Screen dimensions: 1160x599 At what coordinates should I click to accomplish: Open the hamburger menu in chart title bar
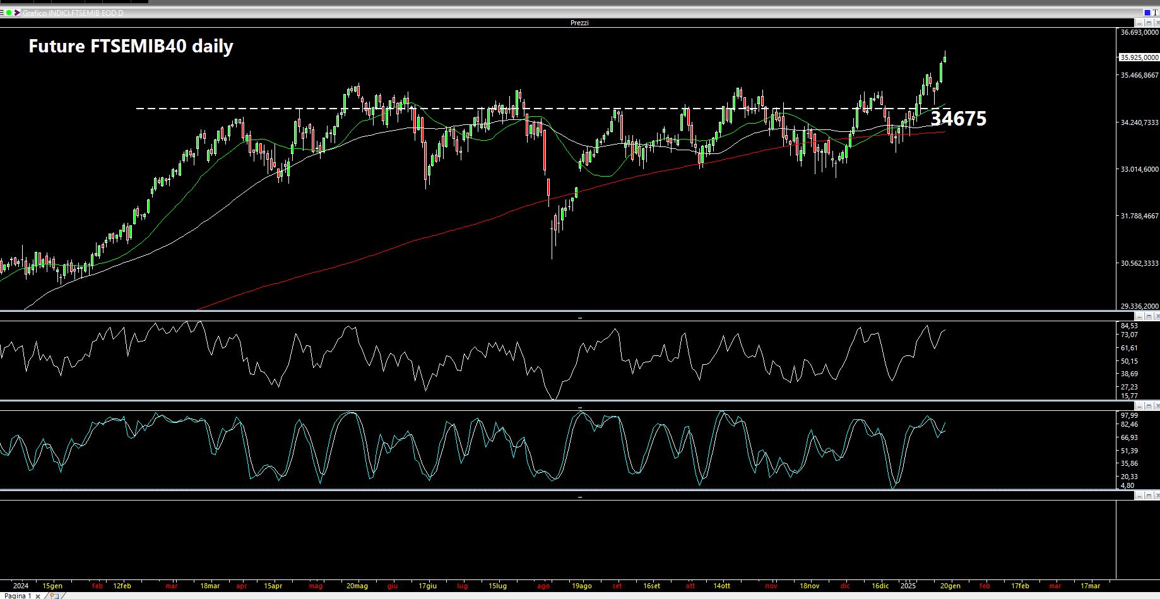pyautogui.click(x=2, y=13)
